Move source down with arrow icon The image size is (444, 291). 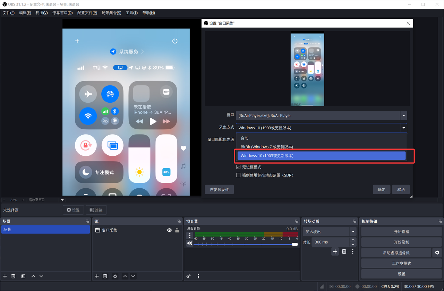[133, 276]
